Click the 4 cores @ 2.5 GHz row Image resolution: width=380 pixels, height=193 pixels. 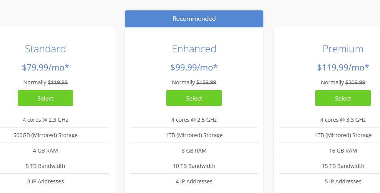pyautogui.click(x=194, y=120)
